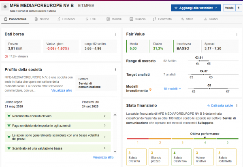Viewport: 243px width, 167px height.
Task: Click the Italia breadcrumb link
Action: point(13,11)
